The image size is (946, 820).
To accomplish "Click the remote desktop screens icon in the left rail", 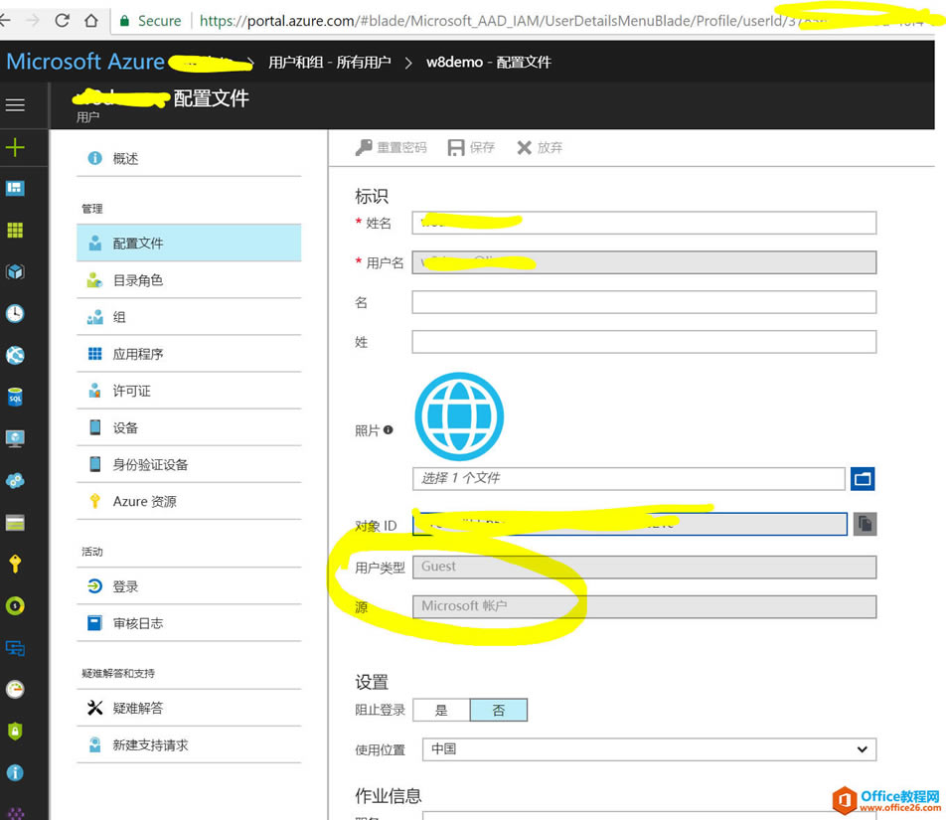I will [x=15, y=648].
